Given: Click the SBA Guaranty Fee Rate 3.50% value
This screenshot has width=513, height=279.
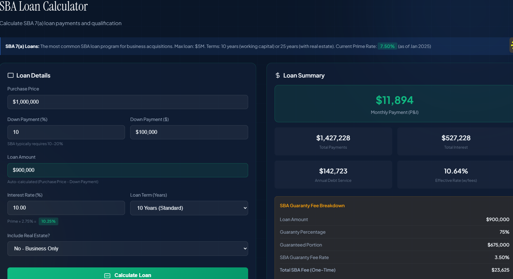Looking at the screenshot, I should 502,257.
